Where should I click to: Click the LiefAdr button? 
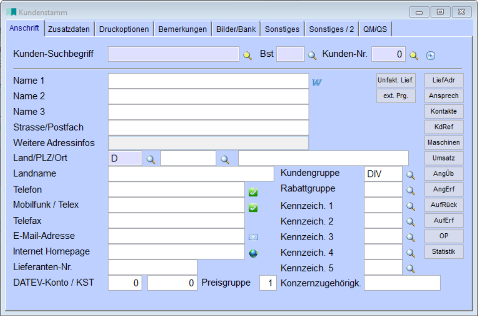[444, 80]
